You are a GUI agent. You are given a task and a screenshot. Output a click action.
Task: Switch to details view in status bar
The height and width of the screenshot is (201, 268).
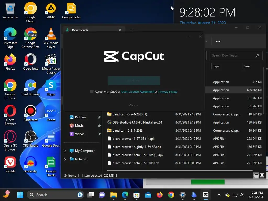256,176
